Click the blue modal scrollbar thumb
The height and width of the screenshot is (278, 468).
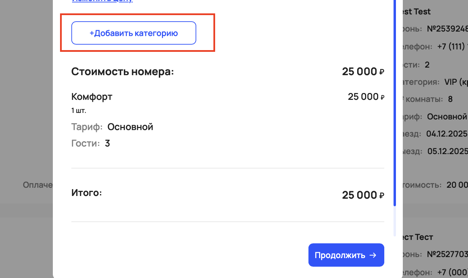pyautogui.click(x=395, y=103)
